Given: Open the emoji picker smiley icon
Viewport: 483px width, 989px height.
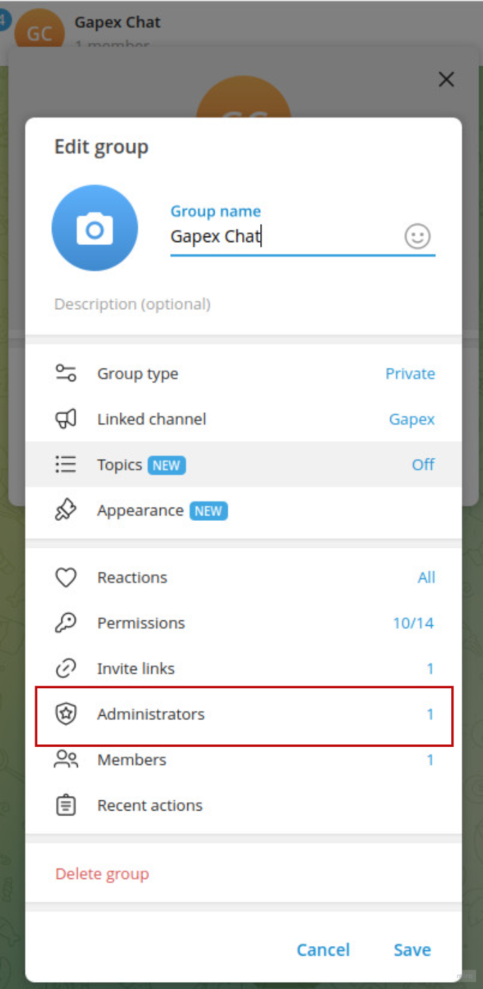Looking at the screenshot, I should click(x=417, y=237).
